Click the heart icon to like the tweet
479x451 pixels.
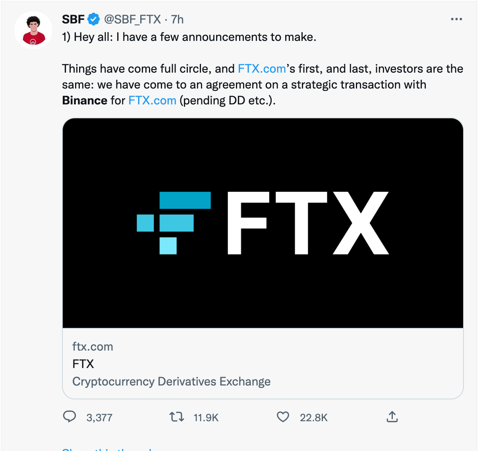[x=283, y=417]
